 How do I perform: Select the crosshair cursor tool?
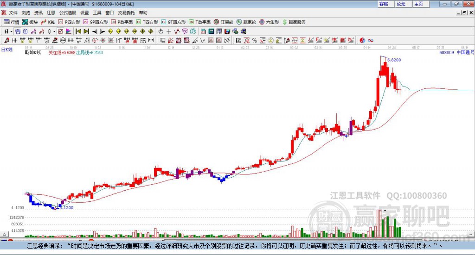tap(169, 31)
